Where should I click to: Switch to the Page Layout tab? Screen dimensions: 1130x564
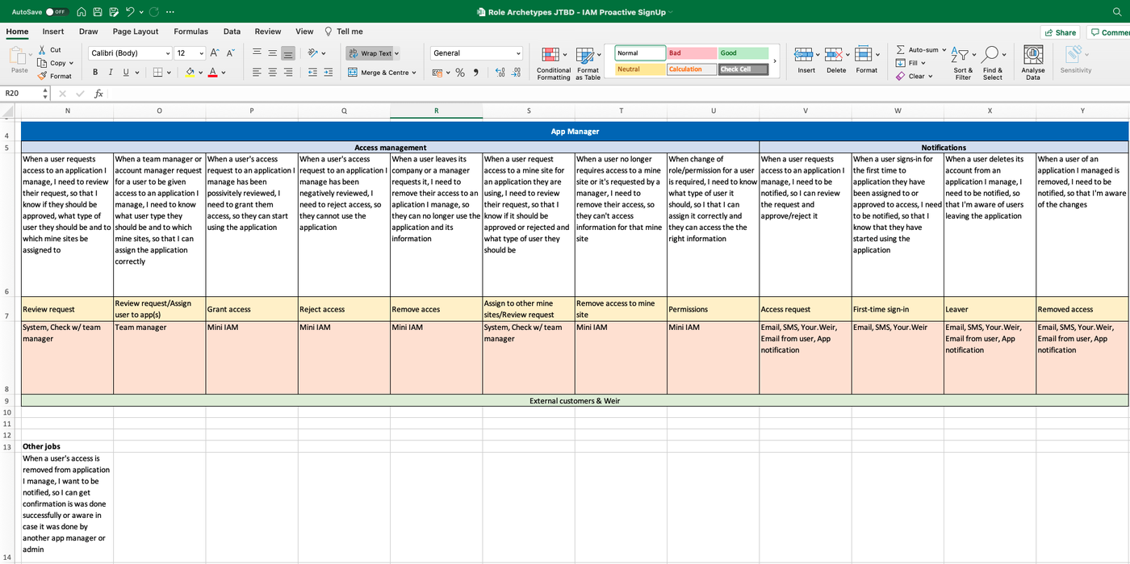click(x=136, y=31)
